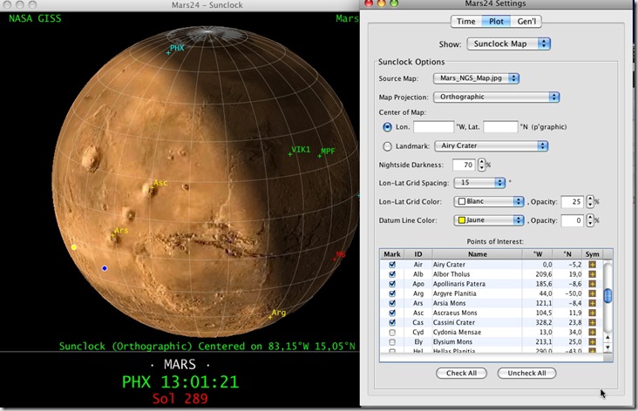Click the latitude °N input field

(500, 127)
